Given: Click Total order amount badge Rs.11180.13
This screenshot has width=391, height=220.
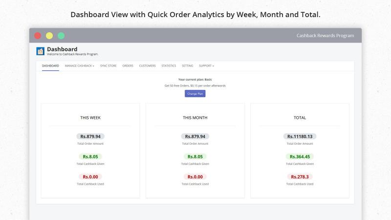Looking at the screenshot, I should pos(300,136).
